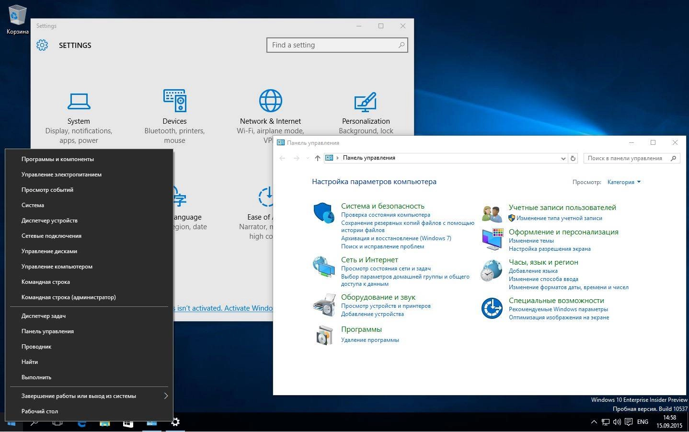The image size is (689, 432).
Task: Go up one level in Control Panel
Action: pyautogui.click(x=317, y=158)
